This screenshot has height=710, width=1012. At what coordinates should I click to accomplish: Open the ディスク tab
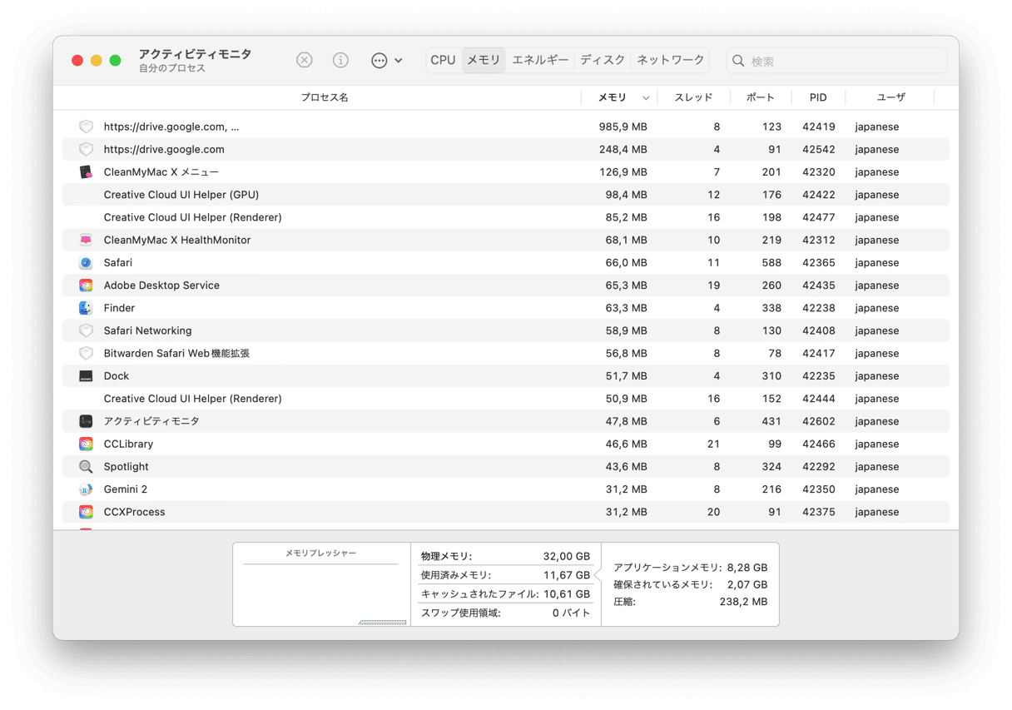(603, 61)
